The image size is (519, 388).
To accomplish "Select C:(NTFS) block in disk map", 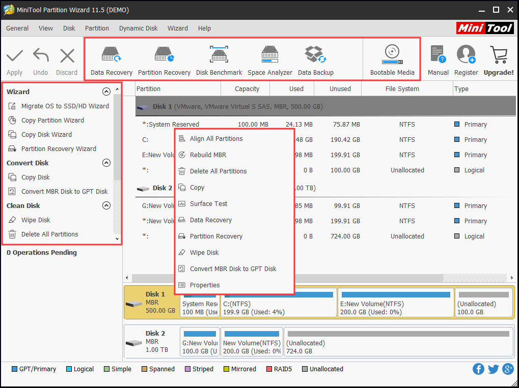I will (x=279, y=303).
